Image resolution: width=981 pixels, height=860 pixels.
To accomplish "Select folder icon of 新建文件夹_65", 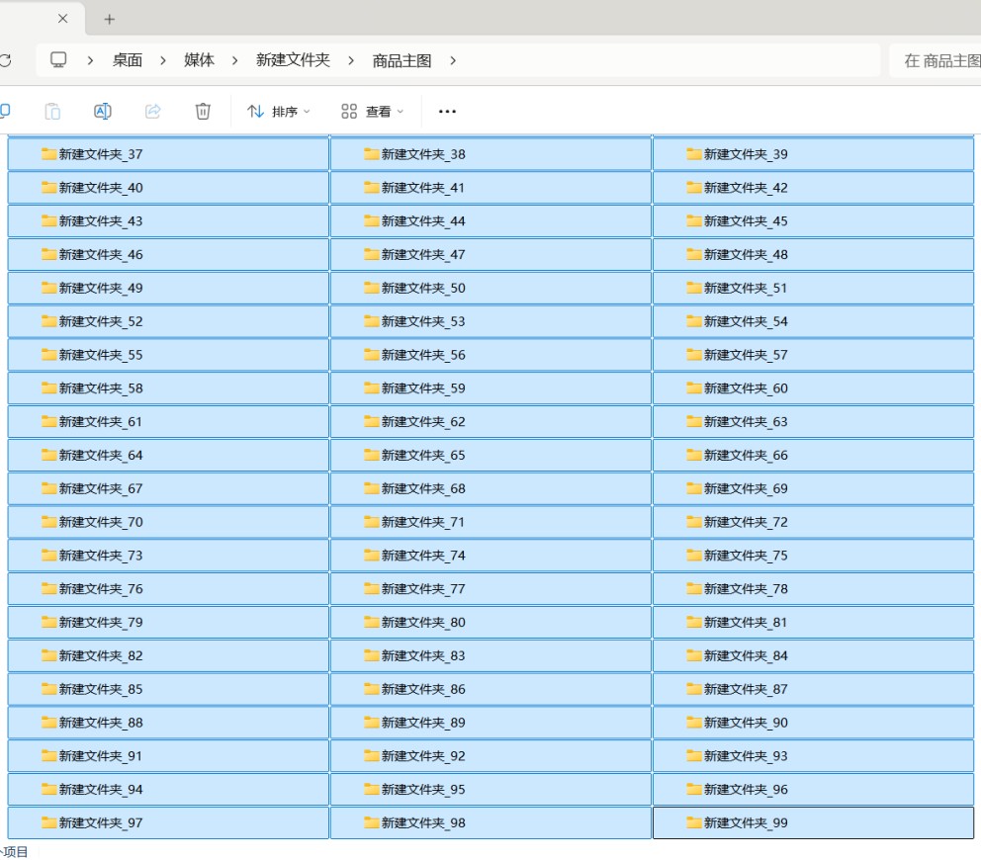I will tap(372, 455).
